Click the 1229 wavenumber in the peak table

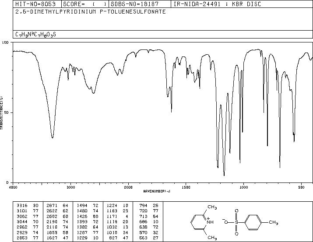[x=82, y=238]
